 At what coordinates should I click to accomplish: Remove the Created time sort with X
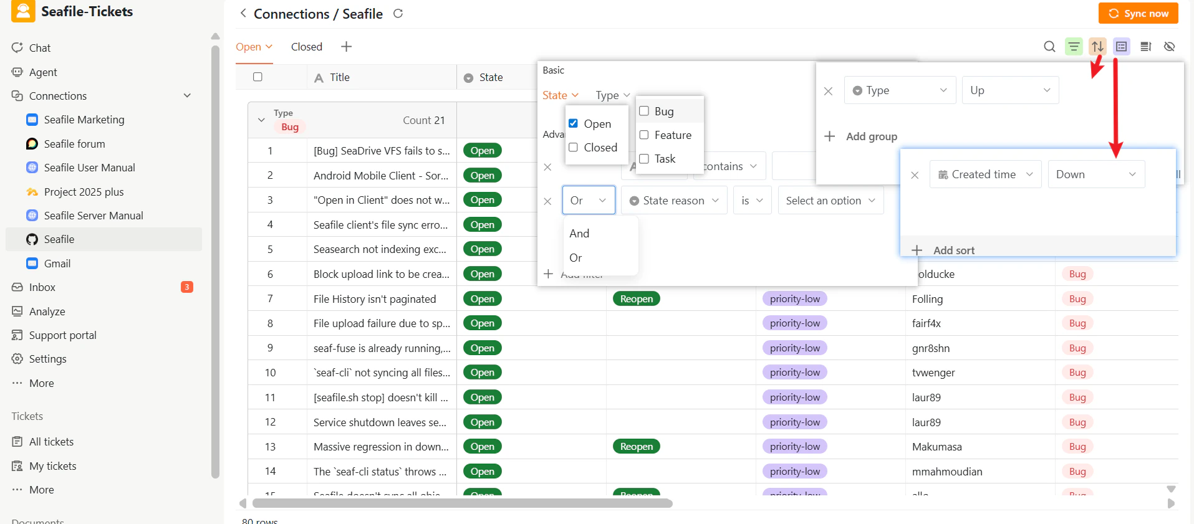[915, 175]
